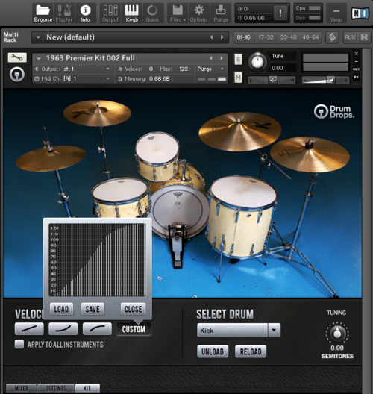Open instrument edit mode via wrench icon
The height and width of the screenshot is (394, 373).
pyautogui.click(x=17, y=57)
